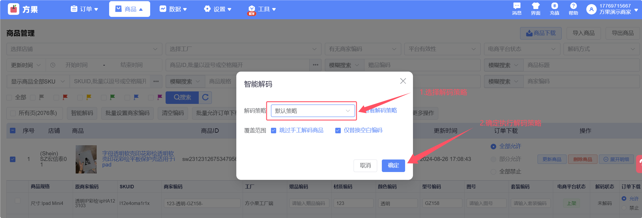Open the 工具 menu
The width and height of the screenshot is (642, 218).
262,9
